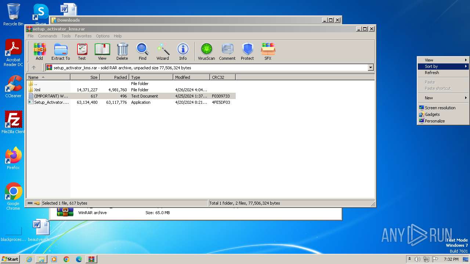Click the WinRAR taskbar button
470x264 pixels.
click(91, 259)
